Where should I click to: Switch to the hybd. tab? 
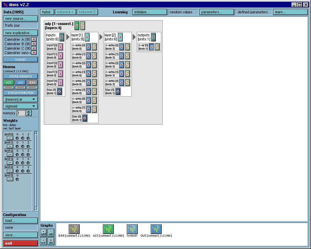coord(47,12)
